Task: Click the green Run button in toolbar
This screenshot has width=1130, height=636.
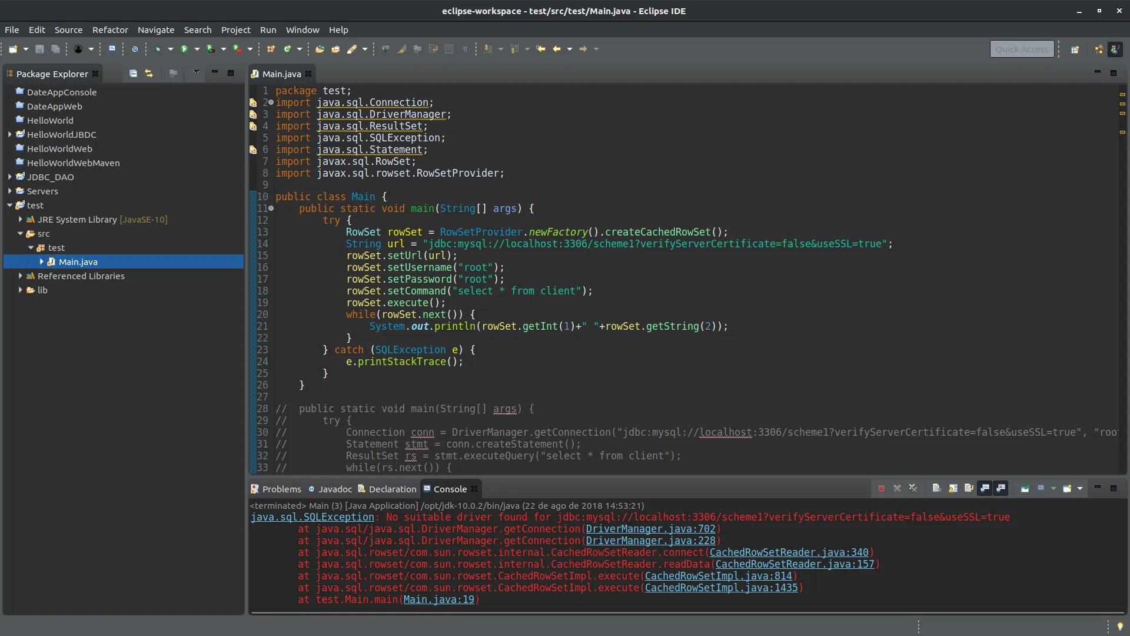Action: tap(184, 49)
